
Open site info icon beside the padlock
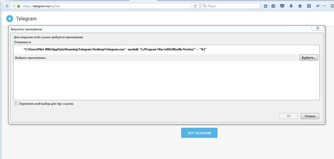point(14,6)
